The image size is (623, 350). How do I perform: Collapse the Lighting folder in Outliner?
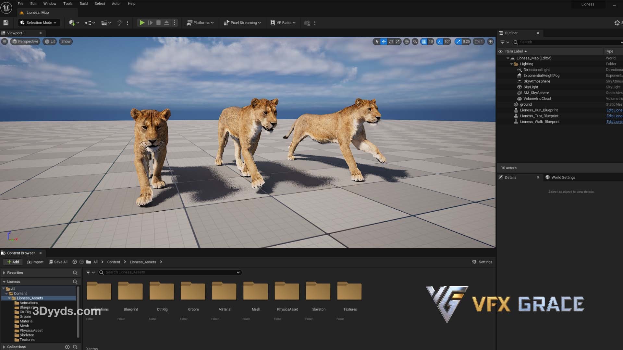[511, 64]
